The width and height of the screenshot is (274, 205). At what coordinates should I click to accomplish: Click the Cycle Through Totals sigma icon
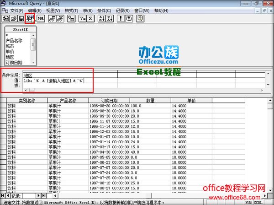coord(90,19)
